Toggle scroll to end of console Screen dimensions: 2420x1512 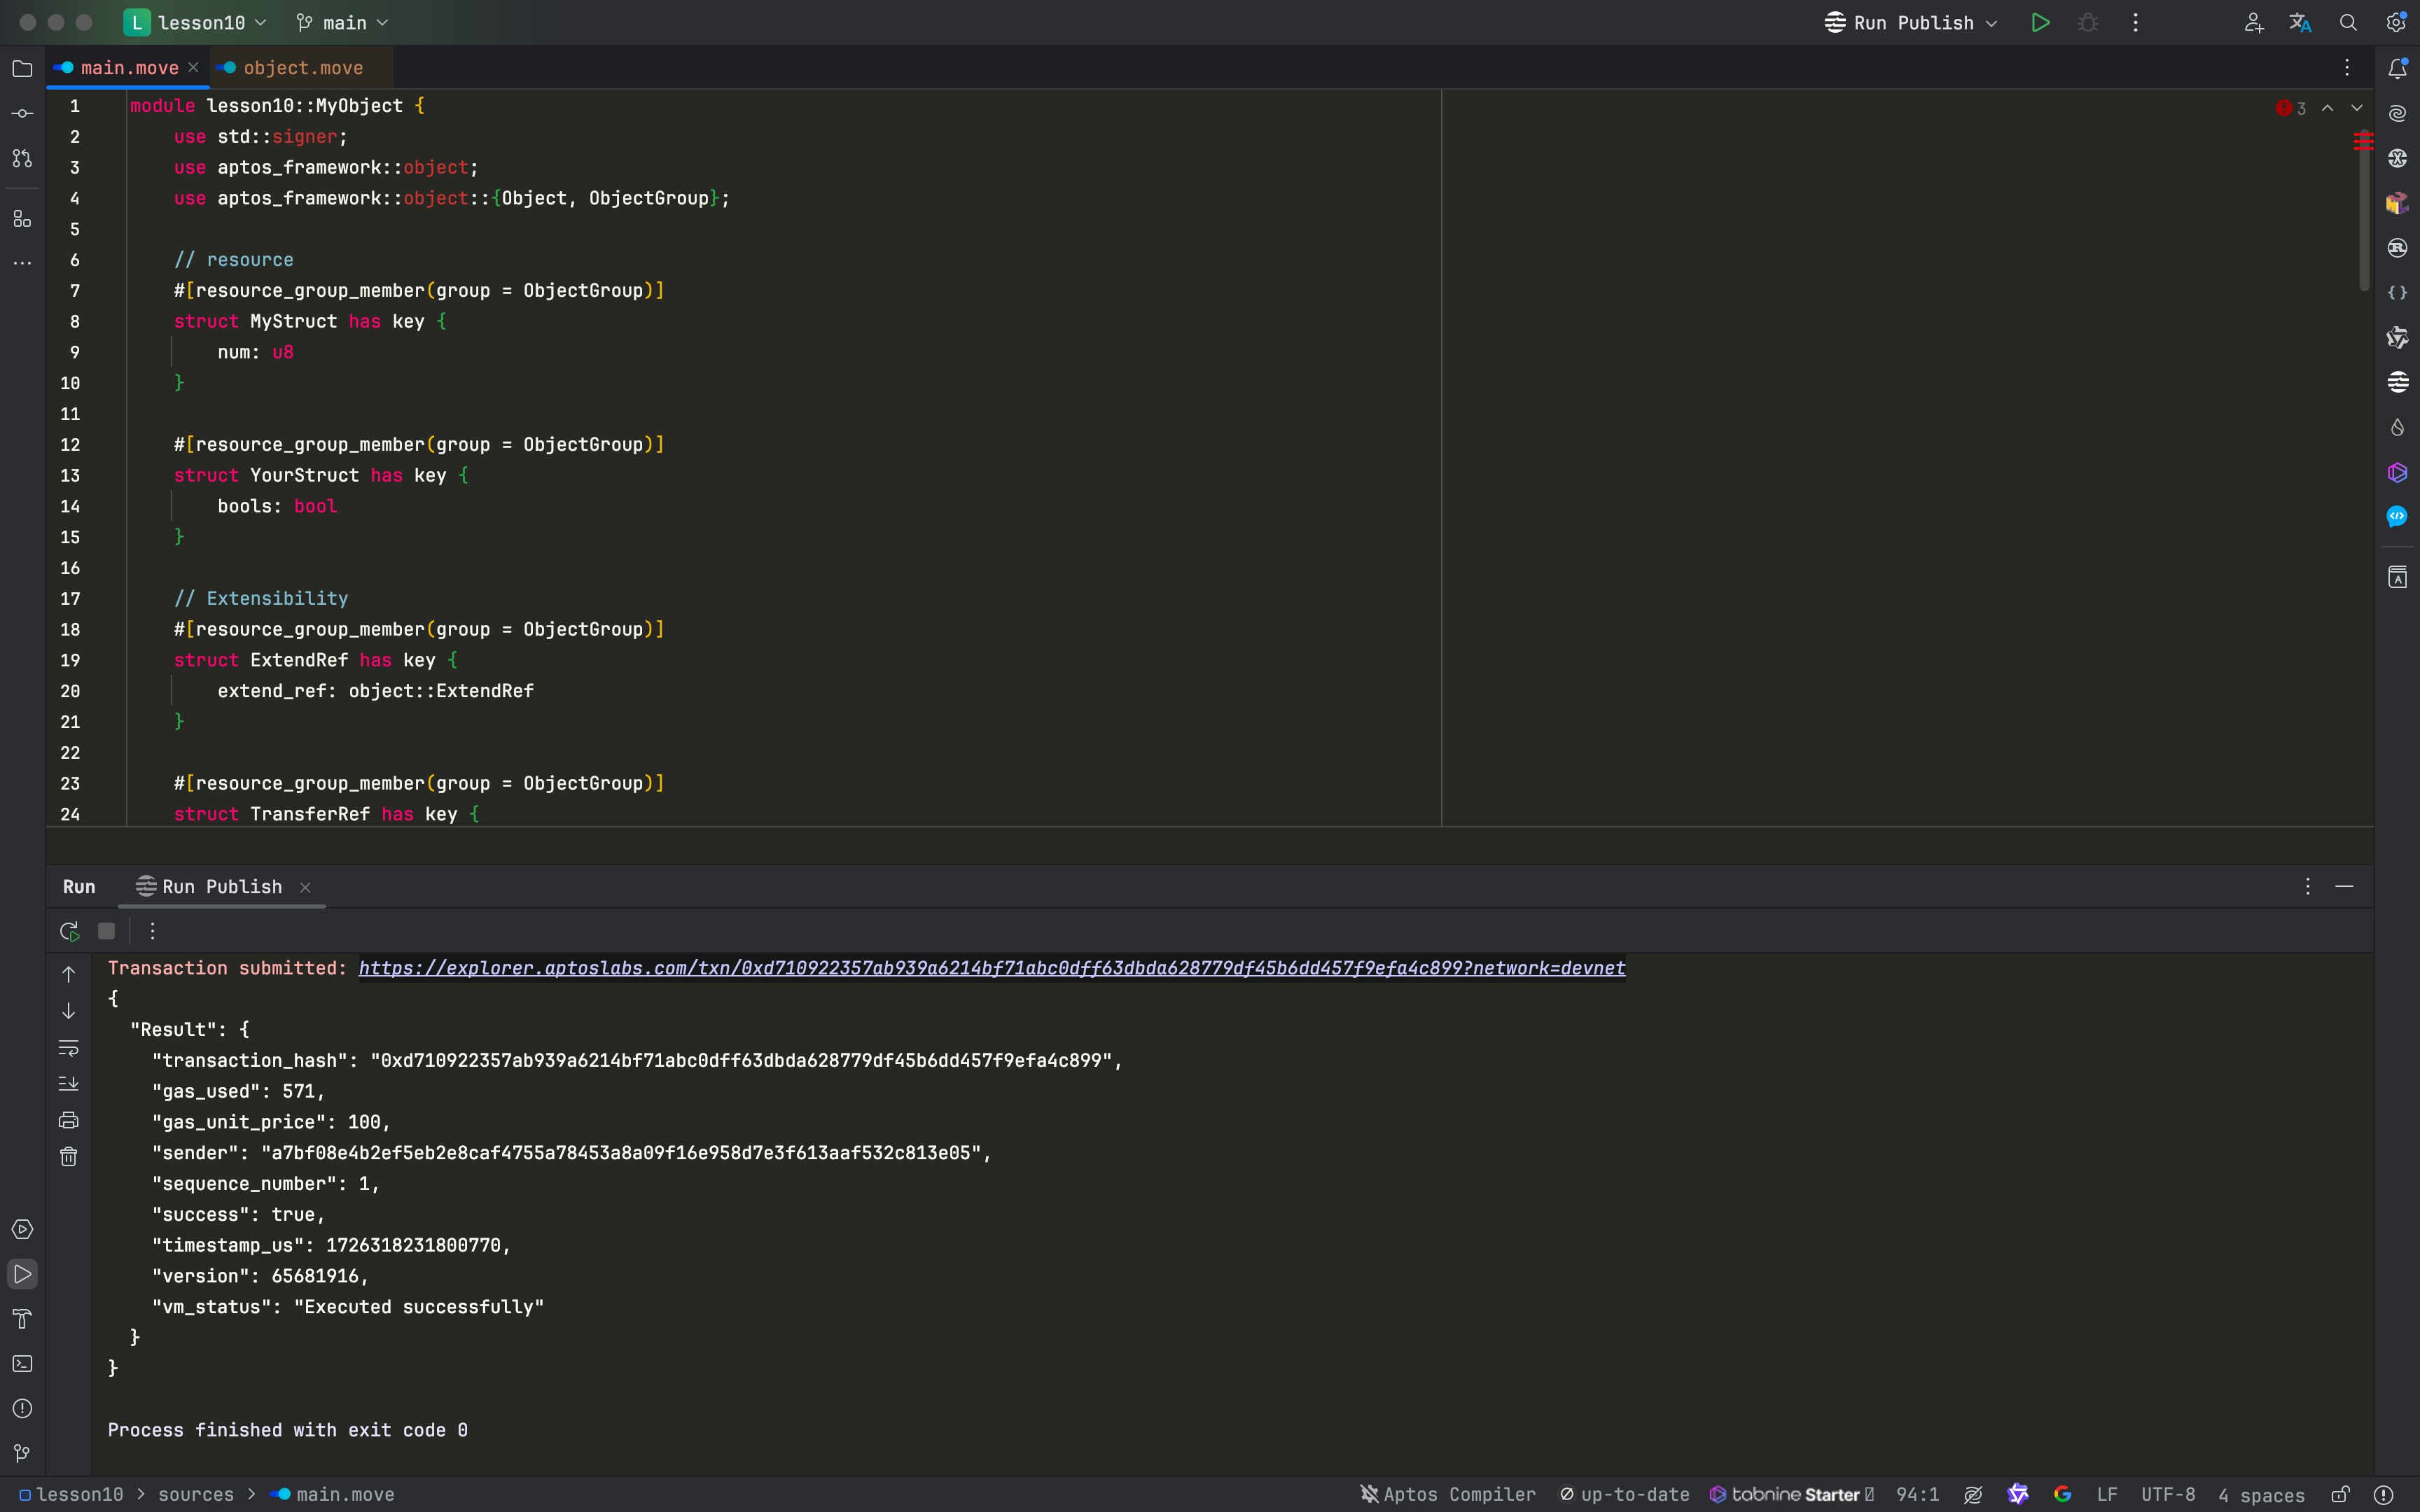[x=68, y=1084]
